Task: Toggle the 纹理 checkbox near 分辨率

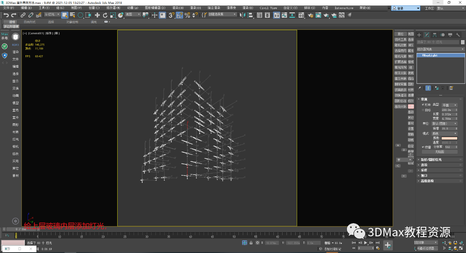Action: pyautogui.click(x=423, y=146)
